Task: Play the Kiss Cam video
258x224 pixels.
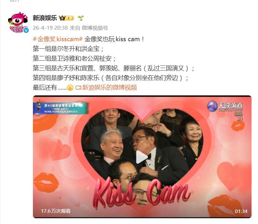Action: (142, 157)
